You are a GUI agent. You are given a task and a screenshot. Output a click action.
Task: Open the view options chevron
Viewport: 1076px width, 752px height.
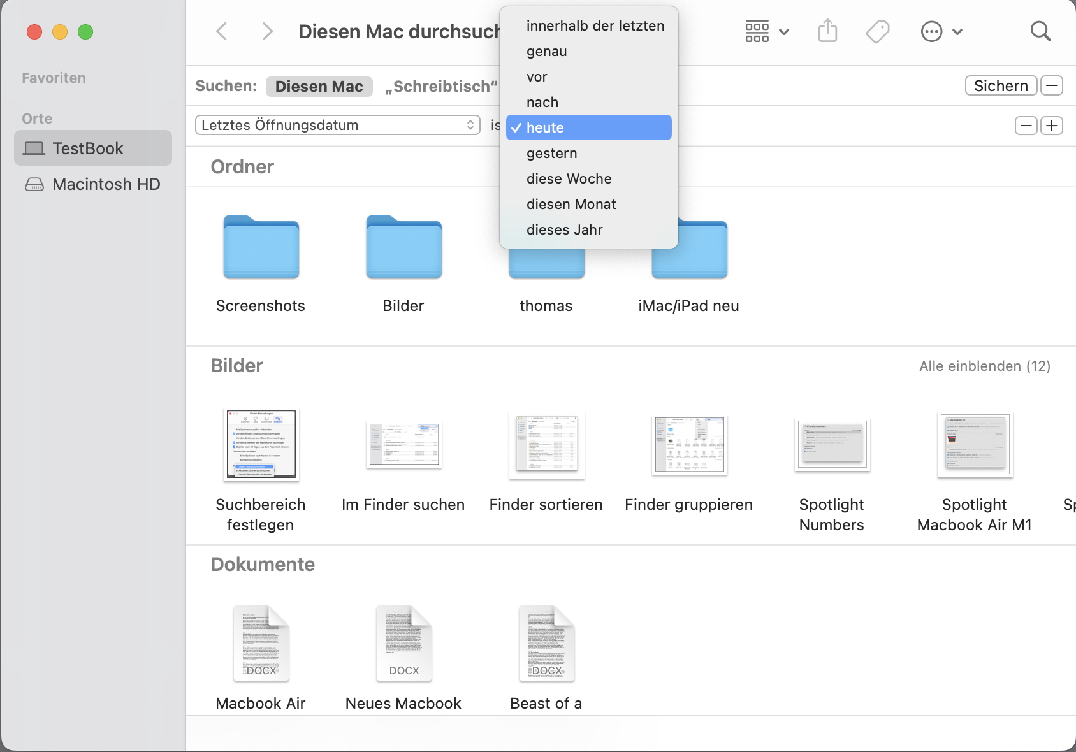[785, 31]
